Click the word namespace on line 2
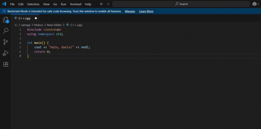261x129 pixels. [x=46, y=34]
